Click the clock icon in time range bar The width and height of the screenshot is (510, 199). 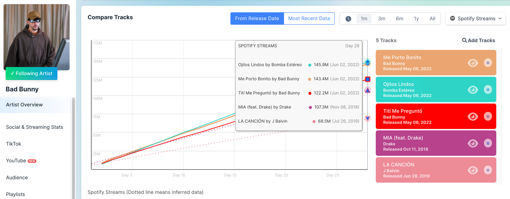(x=348, y=19)
